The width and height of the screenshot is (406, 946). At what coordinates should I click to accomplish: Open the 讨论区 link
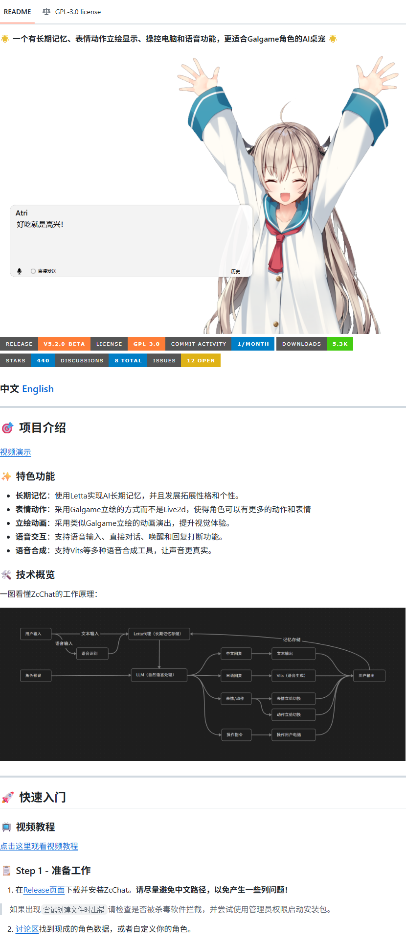coord(27,929)
